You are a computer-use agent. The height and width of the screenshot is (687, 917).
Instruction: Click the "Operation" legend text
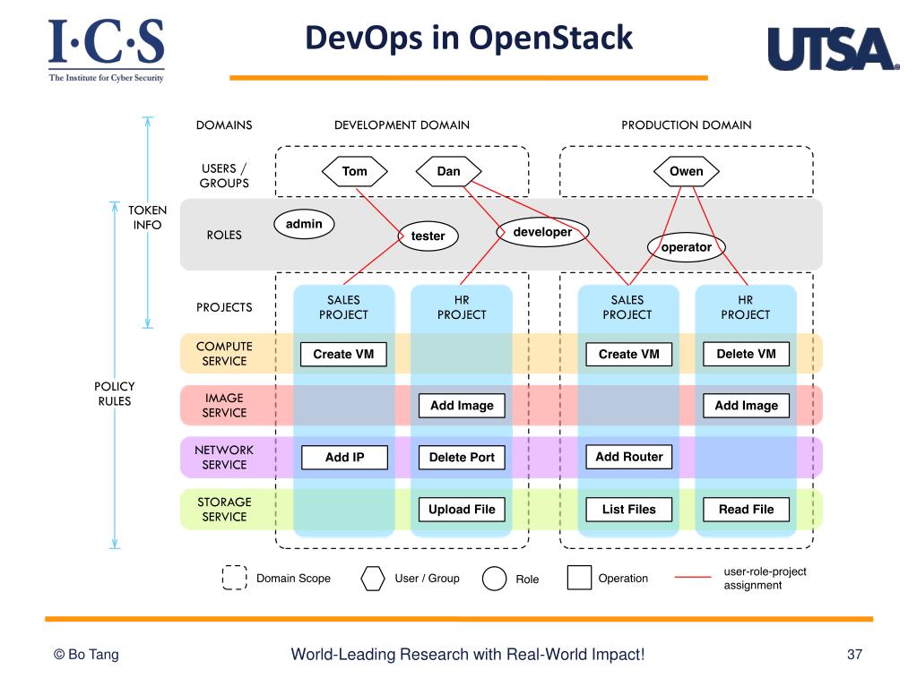[623, 579]
